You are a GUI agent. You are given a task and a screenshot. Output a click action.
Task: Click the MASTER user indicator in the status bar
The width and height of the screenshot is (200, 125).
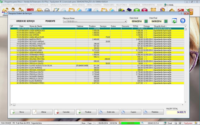(x=130, y=123)
